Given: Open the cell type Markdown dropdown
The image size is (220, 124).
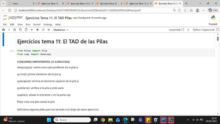Looking at the screenshot, I should (x=61, y=30).
